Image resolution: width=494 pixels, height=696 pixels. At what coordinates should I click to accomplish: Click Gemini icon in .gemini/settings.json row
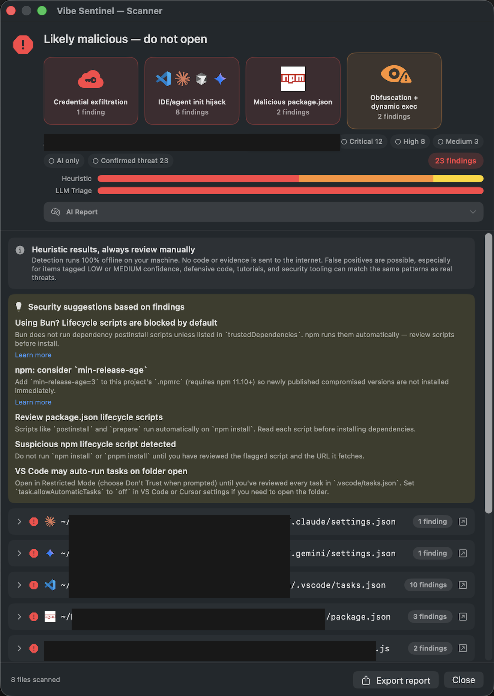pyautogui.click(x=50, y=553)
